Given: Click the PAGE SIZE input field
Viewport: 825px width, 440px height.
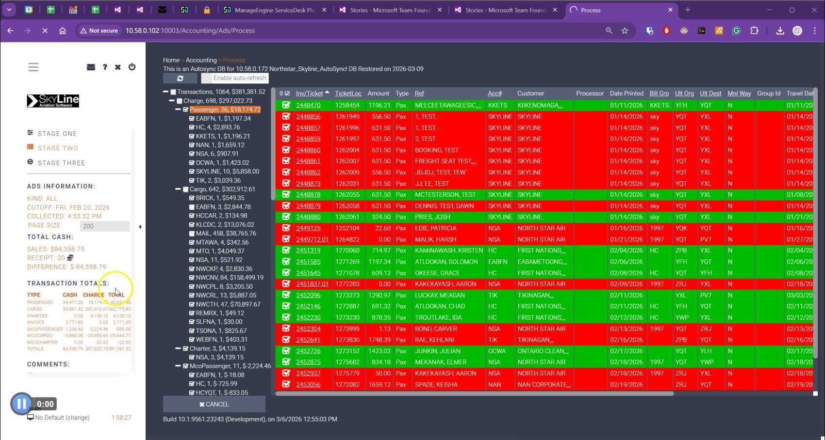Looking at the screenshot, I should [x=105, y=226].
